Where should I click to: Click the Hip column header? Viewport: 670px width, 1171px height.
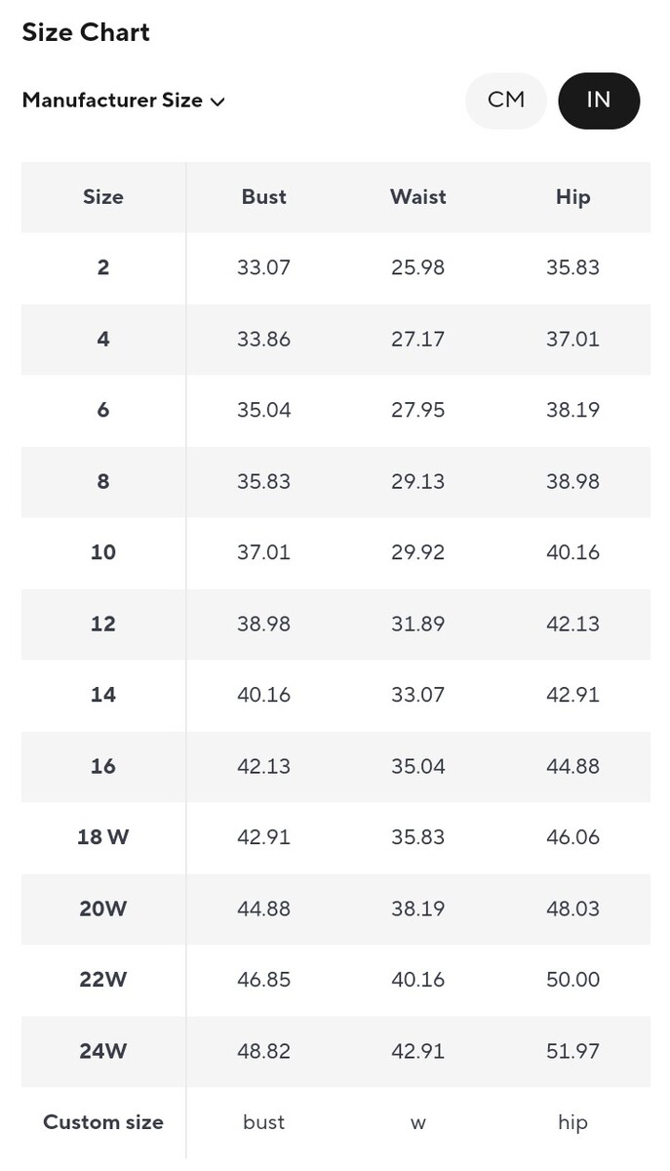tap(572, 197)
